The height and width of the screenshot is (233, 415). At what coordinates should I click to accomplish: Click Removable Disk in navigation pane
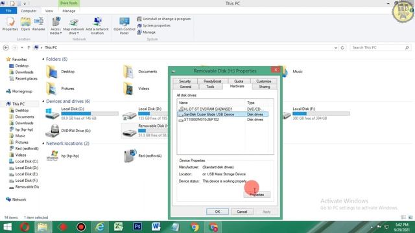coord(27,187)
